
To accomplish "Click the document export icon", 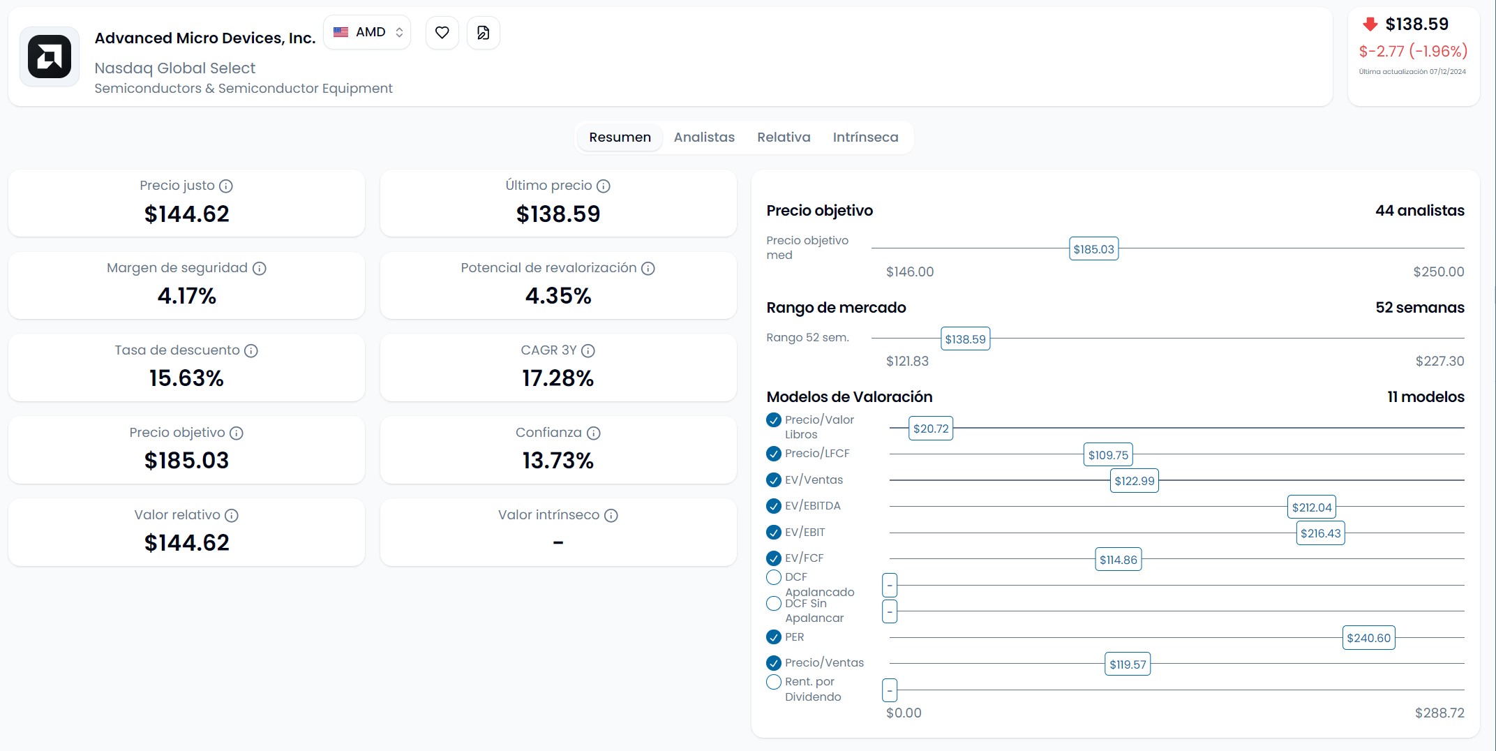I will click(x=483, y=33).
